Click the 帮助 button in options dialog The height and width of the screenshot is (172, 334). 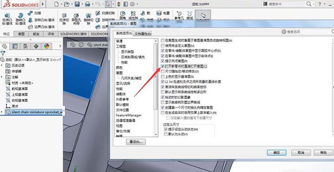click(323, 153)
